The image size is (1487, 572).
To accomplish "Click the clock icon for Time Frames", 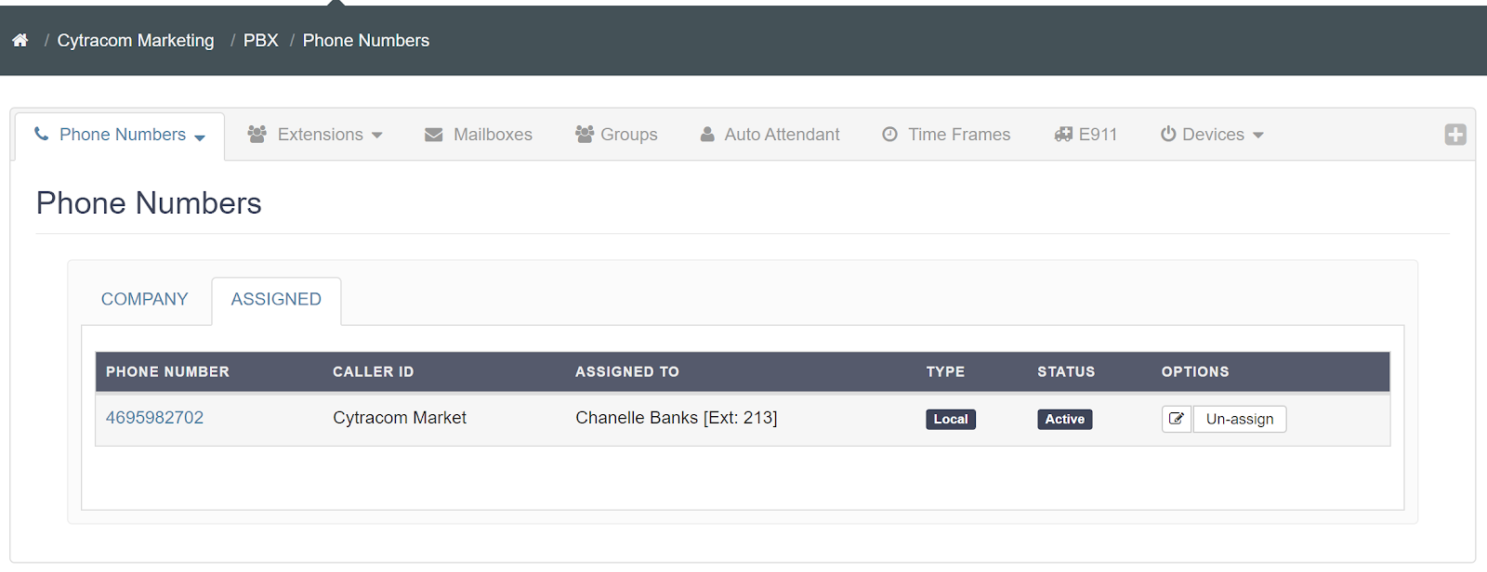I will (889, 135).
